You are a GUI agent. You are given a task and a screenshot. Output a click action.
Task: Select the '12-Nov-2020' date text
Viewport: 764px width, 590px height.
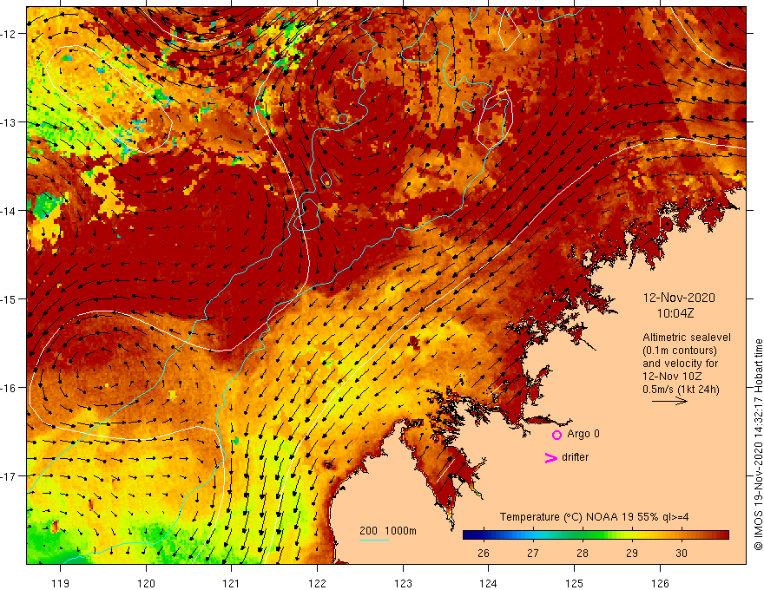[679, 298]
